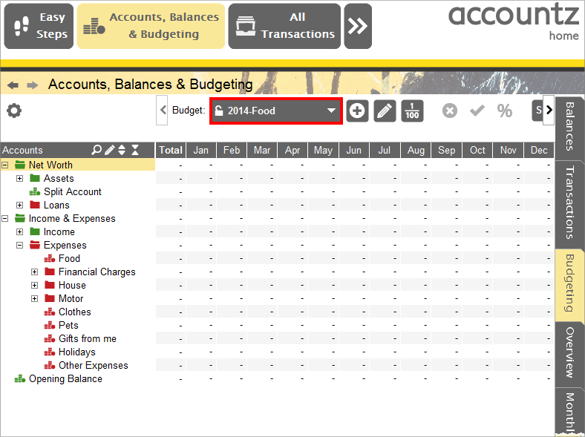Click the Assets folder icon
Viewport: 585px width, 437px height.
point(35,178)
